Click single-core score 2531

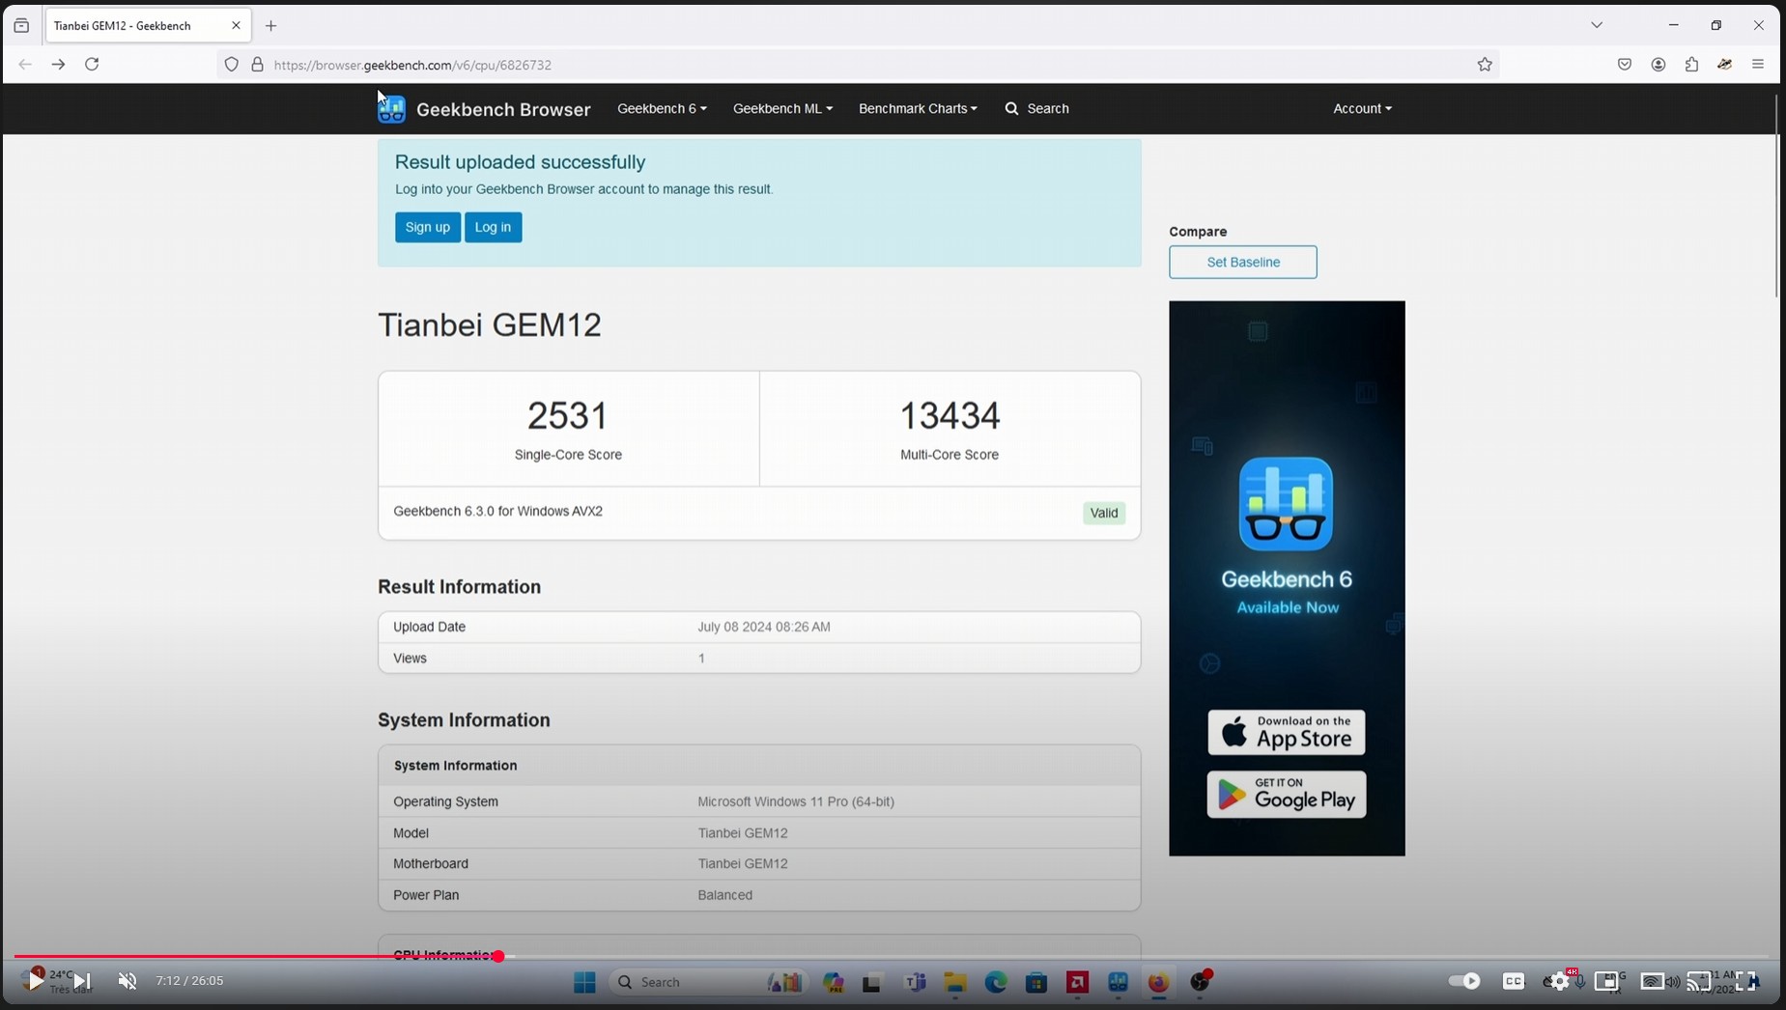pyautogui.click(x=568, y=416)
